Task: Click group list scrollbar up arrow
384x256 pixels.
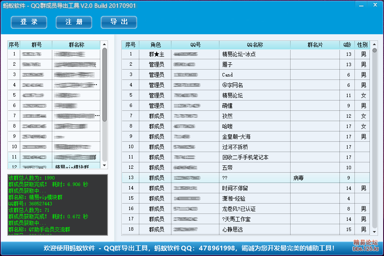Action: (x=104, y=44)
